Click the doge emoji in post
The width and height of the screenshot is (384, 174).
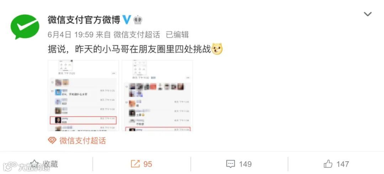(x=217, y=49)
